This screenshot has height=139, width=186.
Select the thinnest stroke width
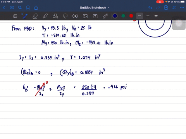point(139,16)
